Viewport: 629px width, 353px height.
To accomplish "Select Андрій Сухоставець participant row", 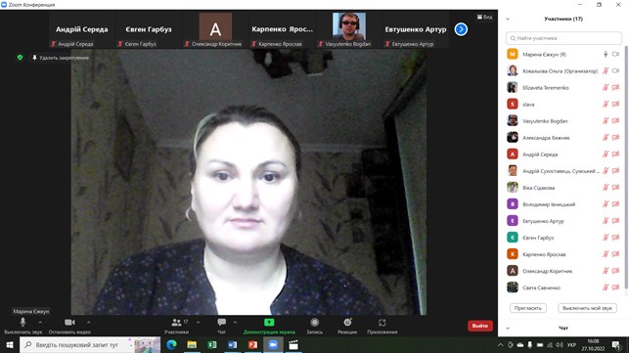I will coord(563,171).
